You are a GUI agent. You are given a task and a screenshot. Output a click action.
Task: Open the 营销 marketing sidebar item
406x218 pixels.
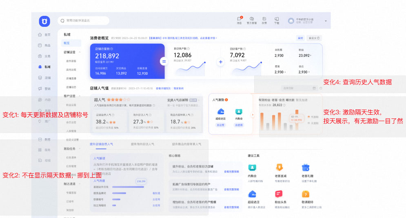coord(44,89)
